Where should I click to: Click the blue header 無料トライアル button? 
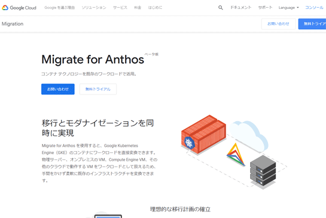pyautogui.click(x=312, y=24)
